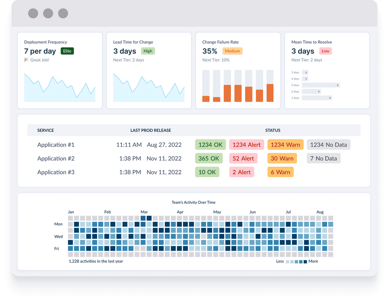Select the Low badge on Mean Time to Resolve

[x=325, y=51]
